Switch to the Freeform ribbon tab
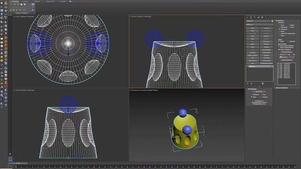Viewport: 301px width, 169px height. 25,1
